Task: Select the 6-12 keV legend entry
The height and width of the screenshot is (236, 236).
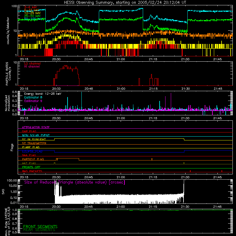Action: pos(32,10)
